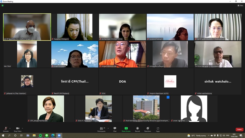
Task: Open the weather widget showing Partly sunny
Action: 197,135
